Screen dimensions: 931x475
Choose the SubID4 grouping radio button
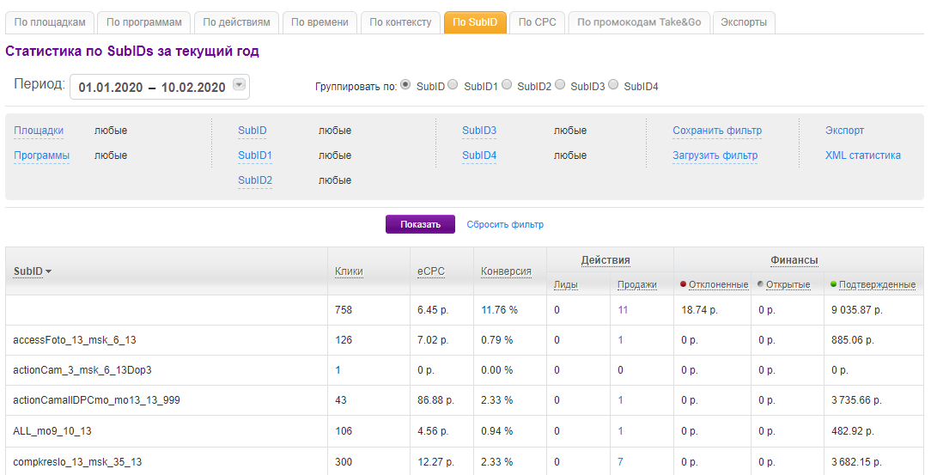coord(613,85)
